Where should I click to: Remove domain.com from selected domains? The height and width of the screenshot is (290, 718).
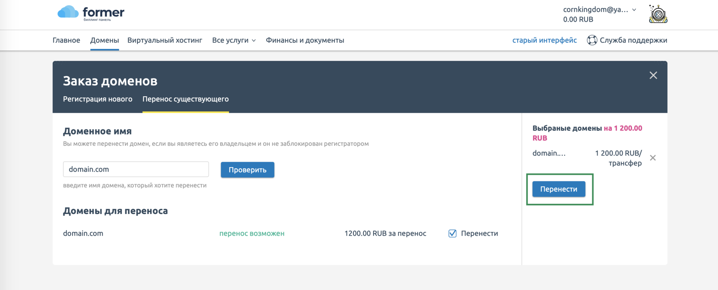click(652, 158)
